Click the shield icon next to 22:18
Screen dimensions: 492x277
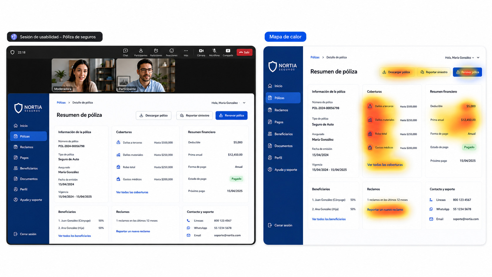(x=12, y=52)
